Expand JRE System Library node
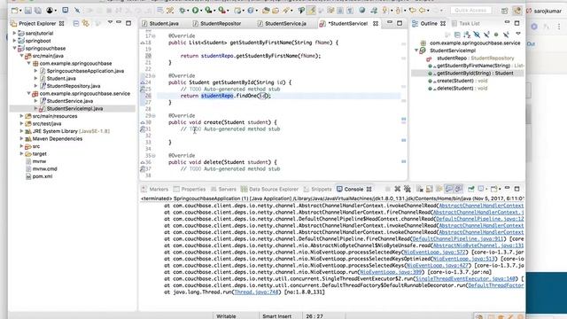Viewport: 567px width, 319px height. (x=21, y=131)
